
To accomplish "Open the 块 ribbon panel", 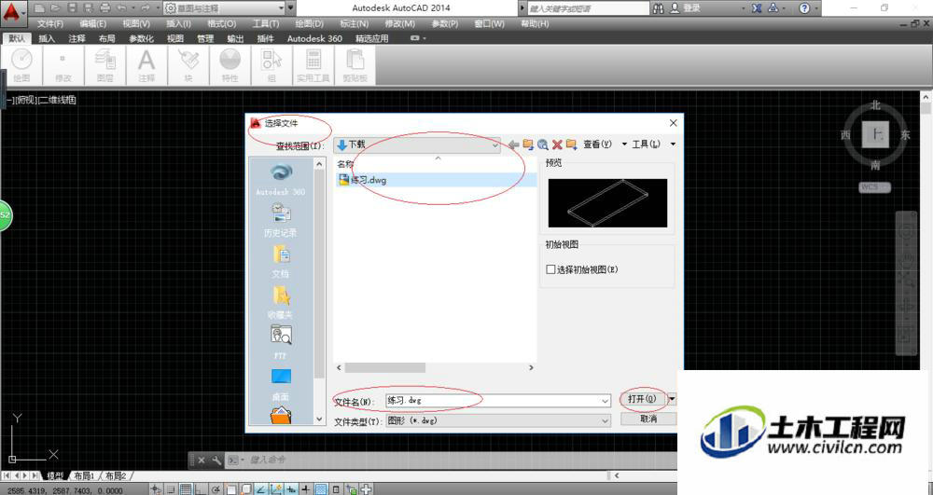I will [x=188, y=65].
